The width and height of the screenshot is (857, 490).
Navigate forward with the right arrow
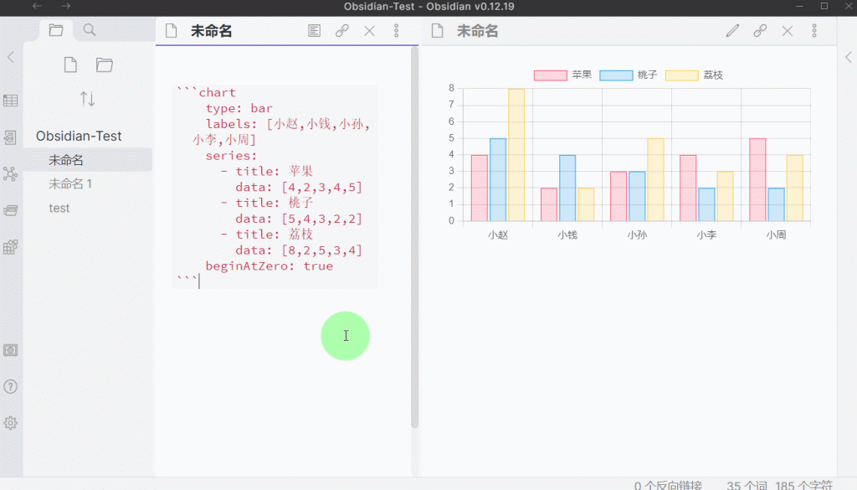coord(66,6)
